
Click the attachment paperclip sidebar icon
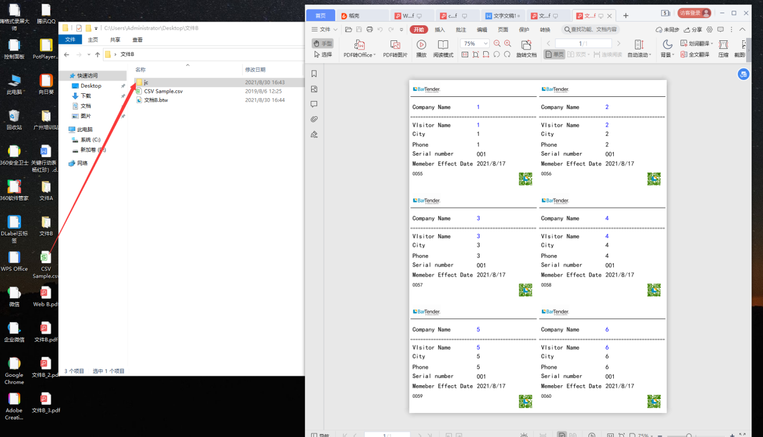[x=314, y=119]
